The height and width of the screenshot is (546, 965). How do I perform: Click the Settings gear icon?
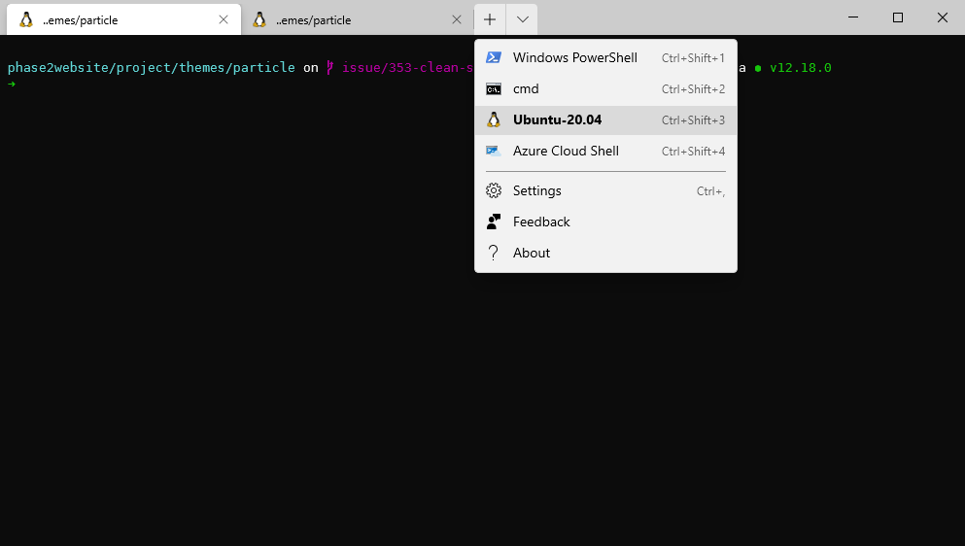494,190
